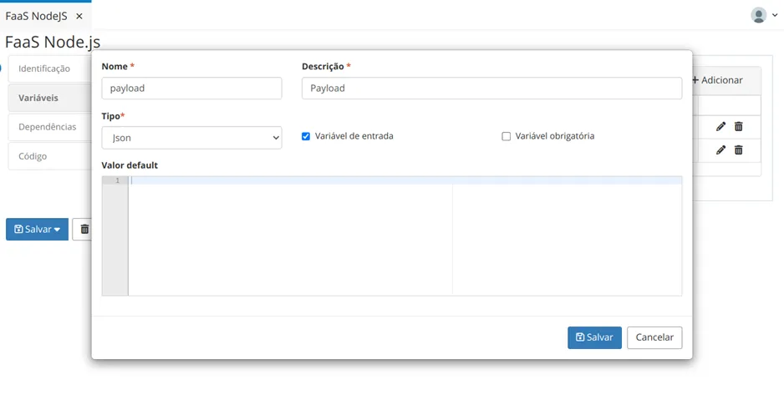Save the variable with the dialog Salvar button
This screenshot has height=395, width=784.
tap(594, 337)
